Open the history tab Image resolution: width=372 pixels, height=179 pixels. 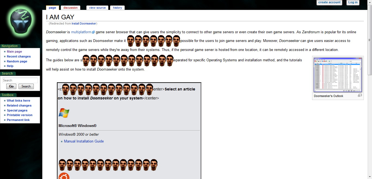point(117,8)
